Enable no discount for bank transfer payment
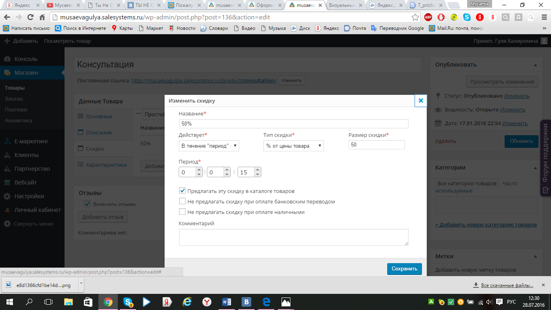 point(182,201)
